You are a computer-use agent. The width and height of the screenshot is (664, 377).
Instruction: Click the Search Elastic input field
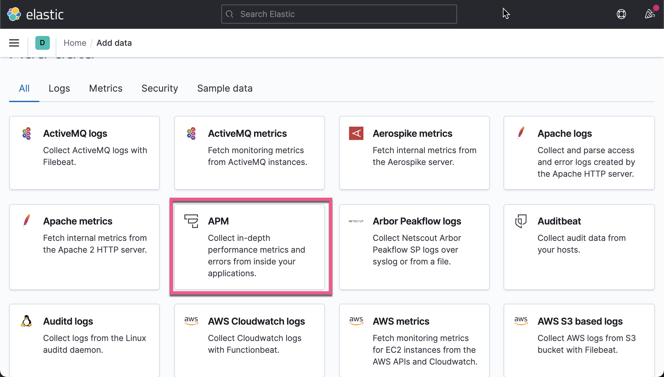[339, 14]
